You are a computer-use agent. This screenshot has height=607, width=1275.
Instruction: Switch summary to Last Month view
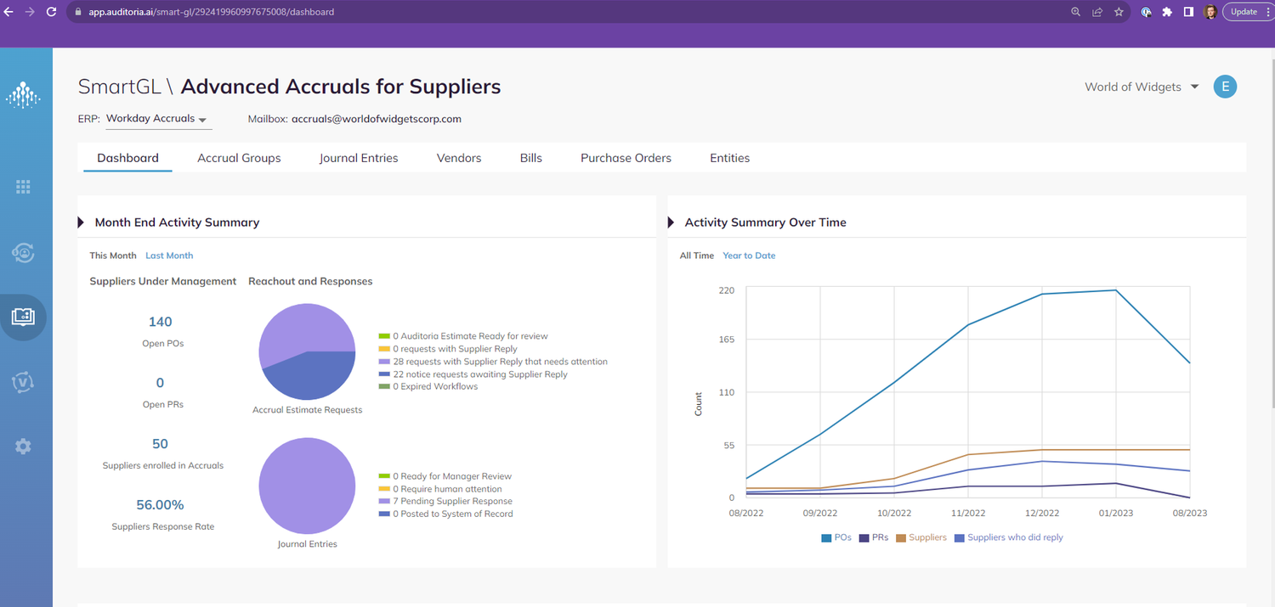click(x=169, y=255)
